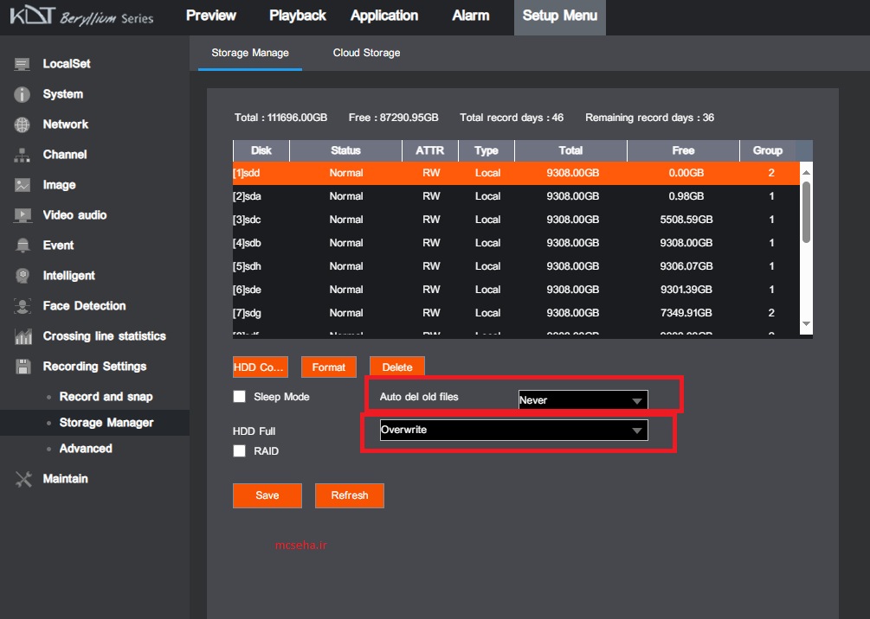Click the disk table scrollbar up arrow

pyautogui.click(x=806, y=172)
